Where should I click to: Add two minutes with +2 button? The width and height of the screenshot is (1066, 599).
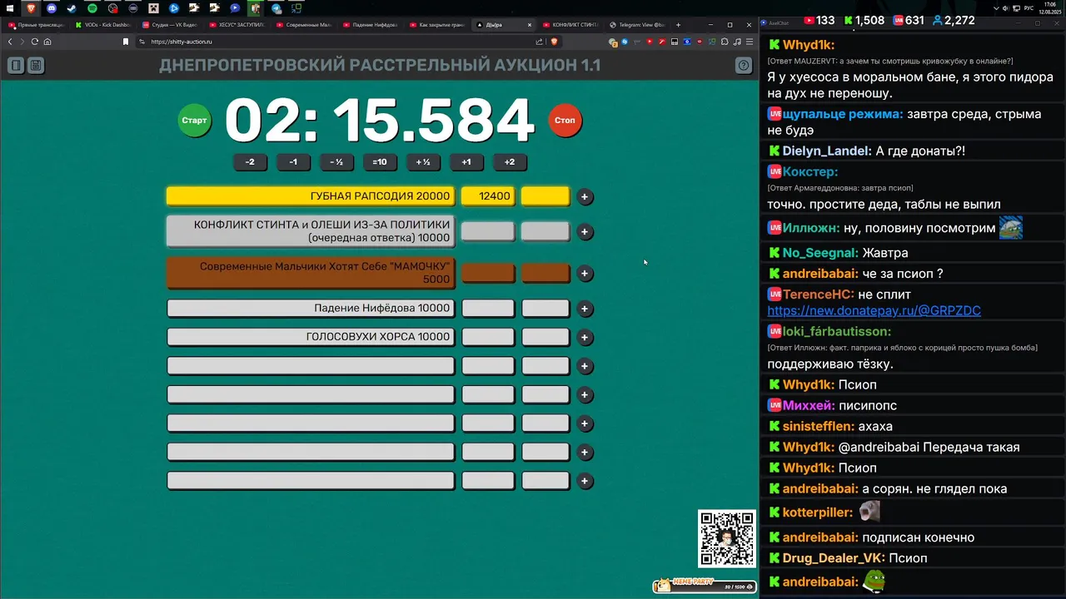(510, 162)
